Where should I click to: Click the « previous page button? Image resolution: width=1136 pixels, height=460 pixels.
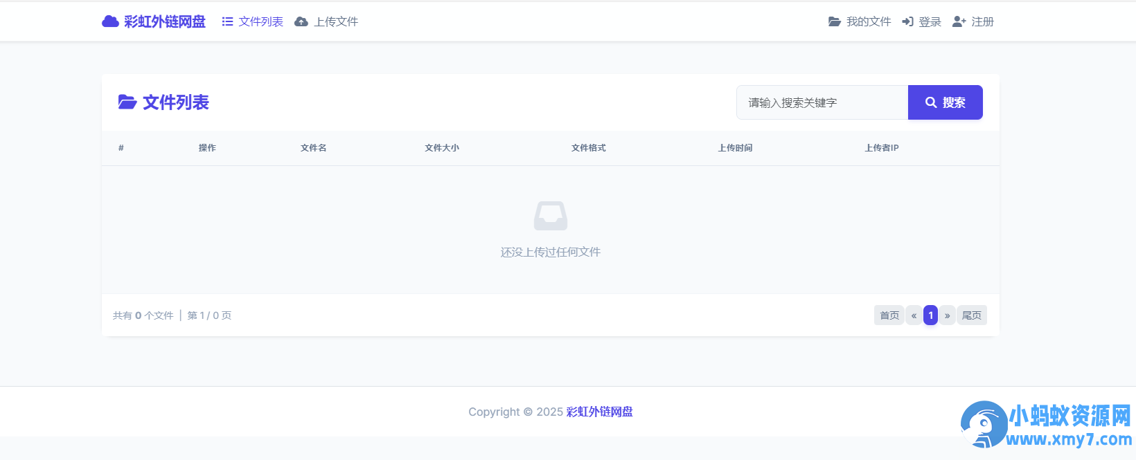[914, 315]
